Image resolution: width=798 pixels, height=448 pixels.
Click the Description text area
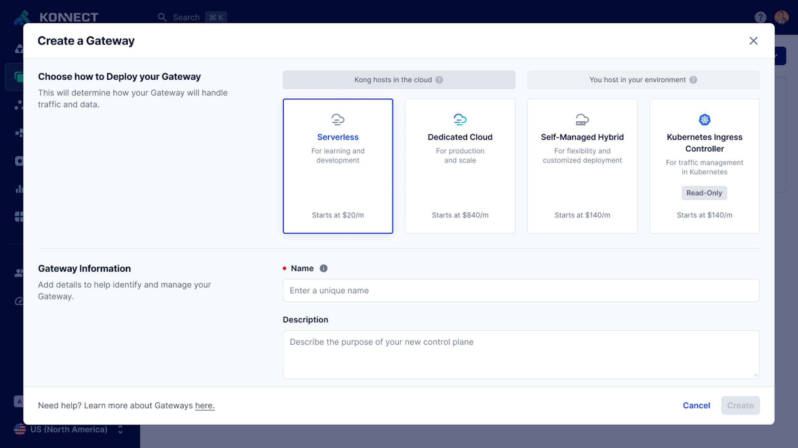tap(521, 354)
